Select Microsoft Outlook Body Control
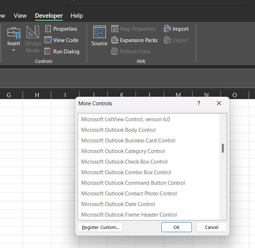 (149, 130)
